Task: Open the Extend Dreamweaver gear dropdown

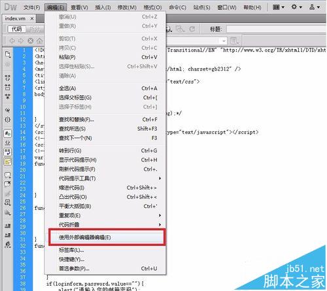Action: [297, 7]
